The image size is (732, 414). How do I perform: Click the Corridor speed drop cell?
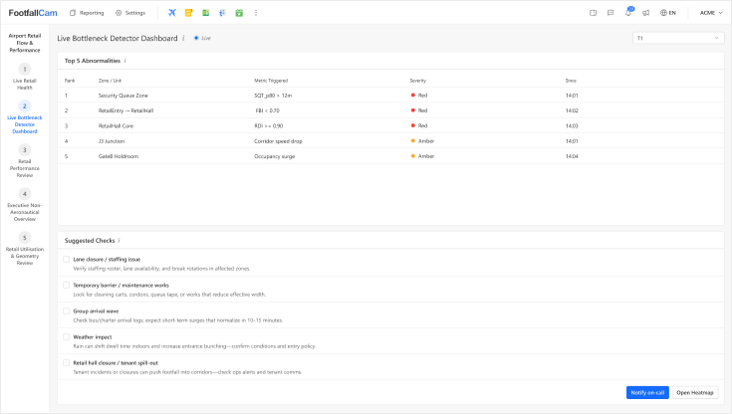point(278,141)
